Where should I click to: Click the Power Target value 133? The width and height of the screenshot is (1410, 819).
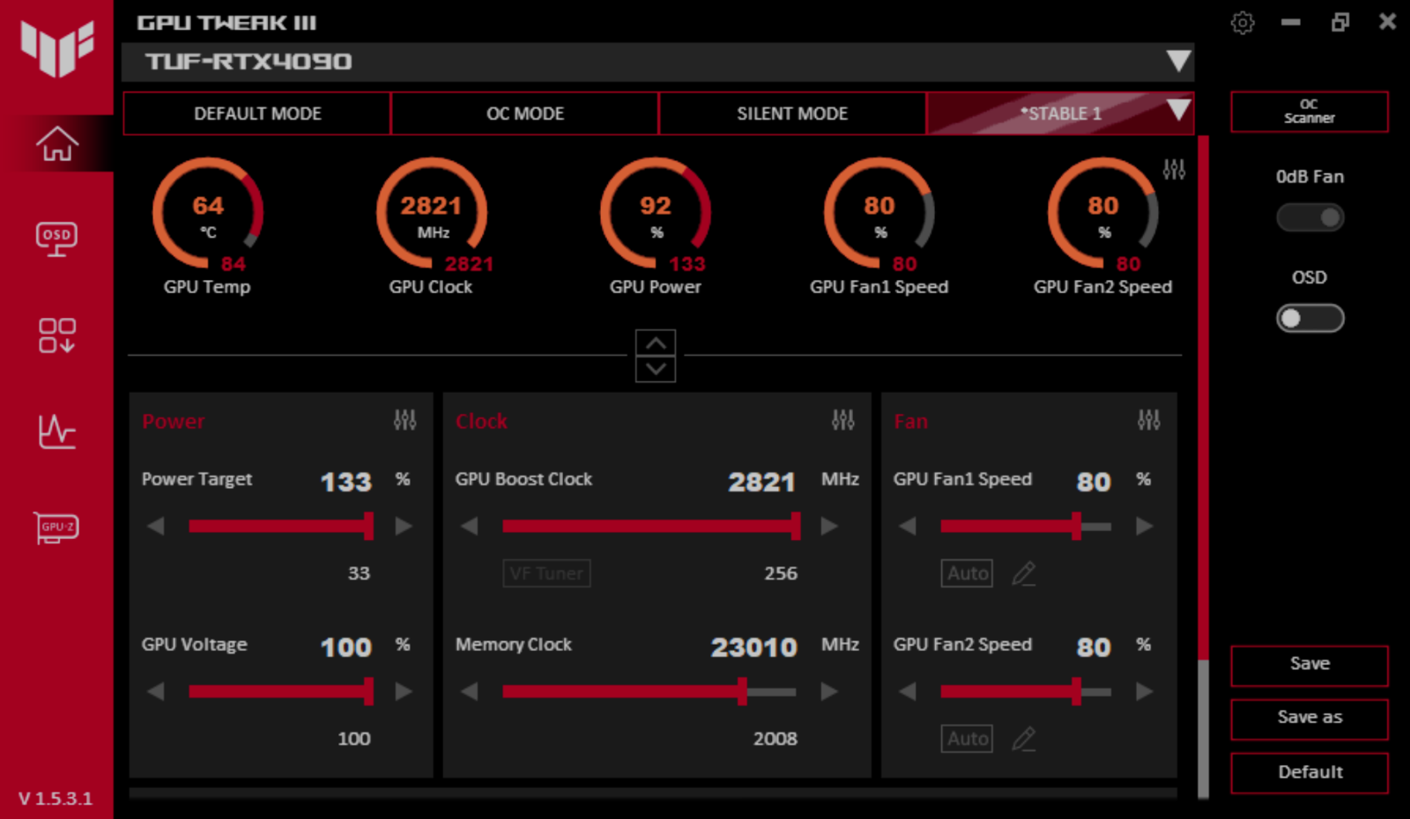point(345,482)
